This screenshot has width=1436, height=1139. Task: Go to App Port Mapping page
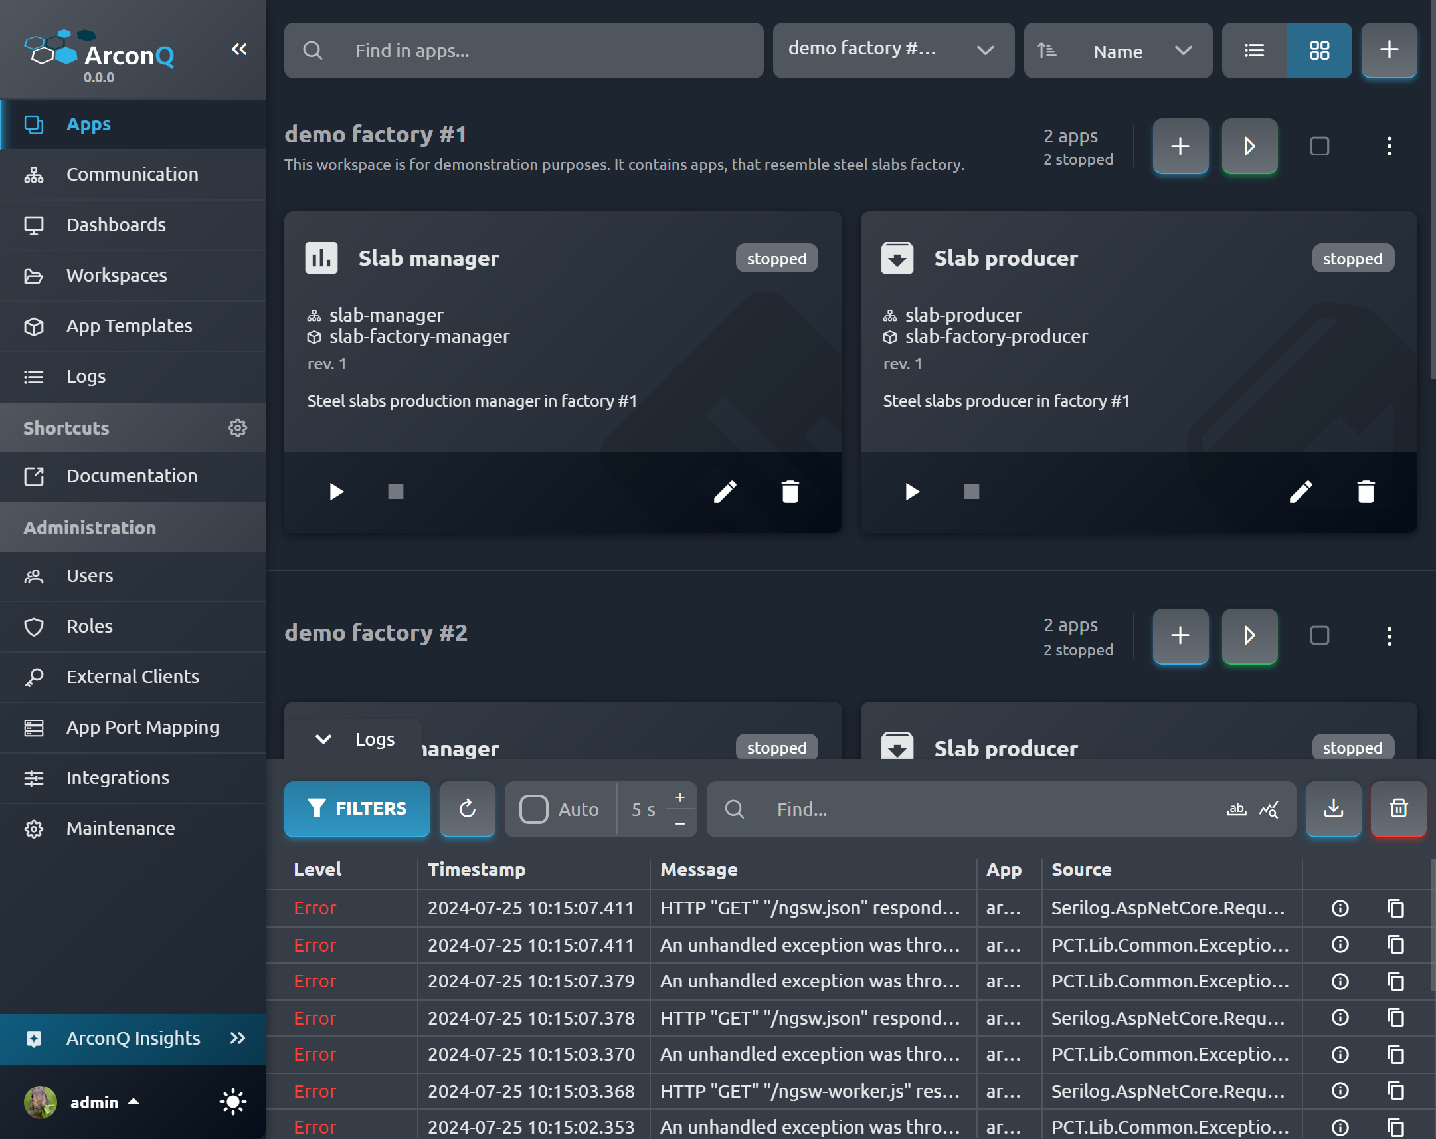pos(143,727)
